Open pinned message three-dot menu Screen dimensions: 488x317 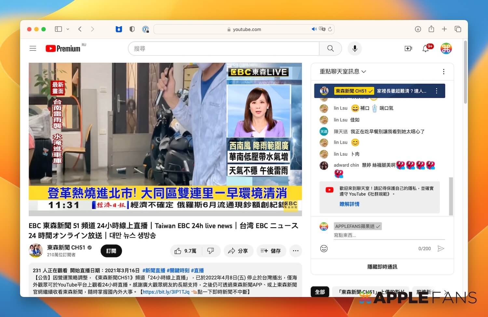pyautogui.click(x=437, y=91)
